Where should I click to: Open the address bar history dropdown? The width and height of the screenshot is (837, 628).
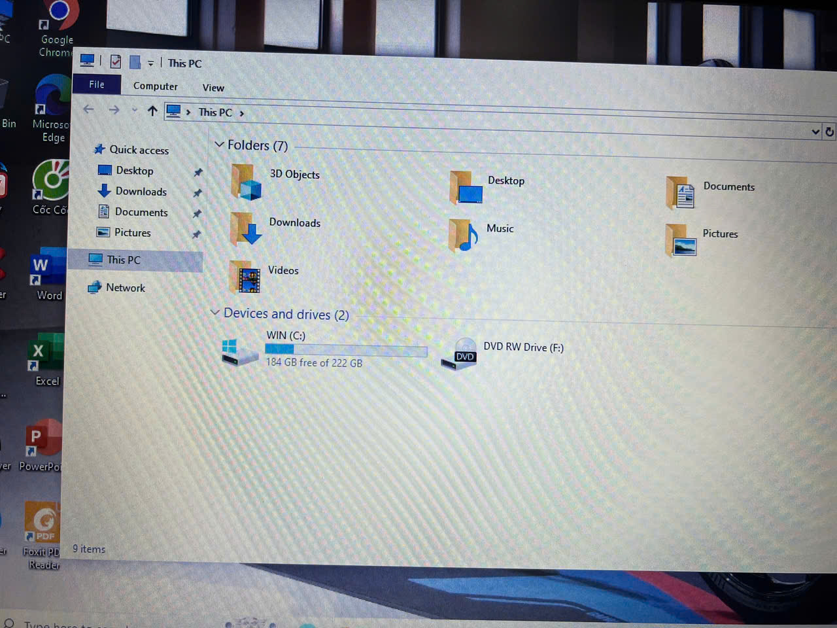click(815, 131)
